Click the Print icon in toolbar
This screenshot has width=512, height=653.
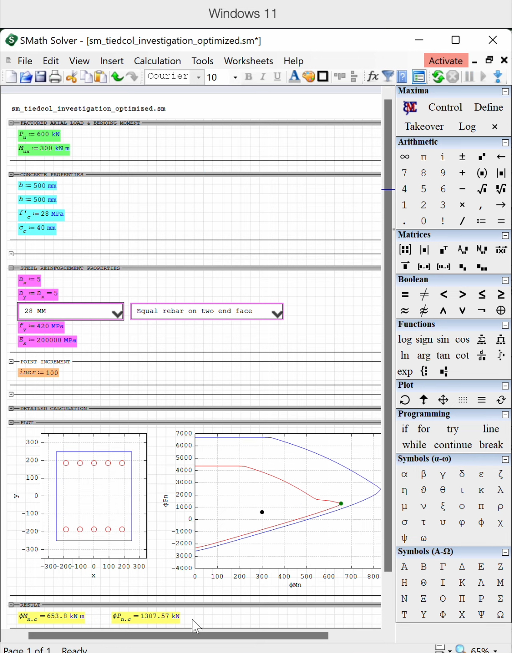[x=55, y=77]
